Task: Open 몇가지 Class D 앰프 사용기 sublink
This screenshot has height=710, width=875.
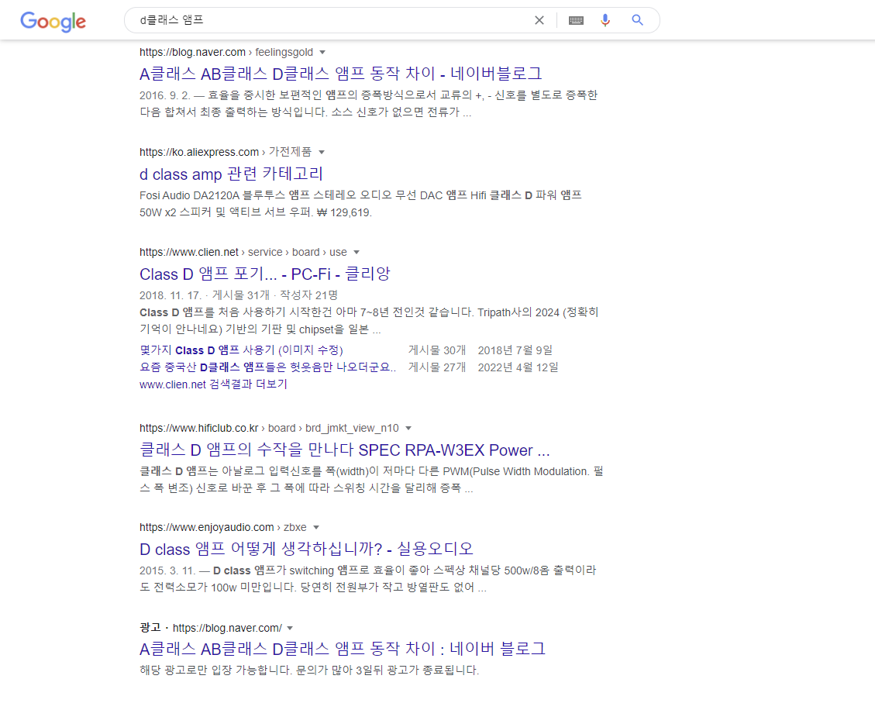Action: coord(241,350)
